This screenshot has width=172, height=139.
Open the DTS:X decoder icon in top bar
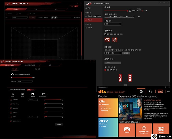[160, 91]
